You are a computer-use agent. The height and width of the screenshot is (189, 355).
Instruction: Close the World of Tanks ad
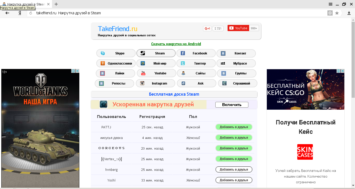[77, 71]
